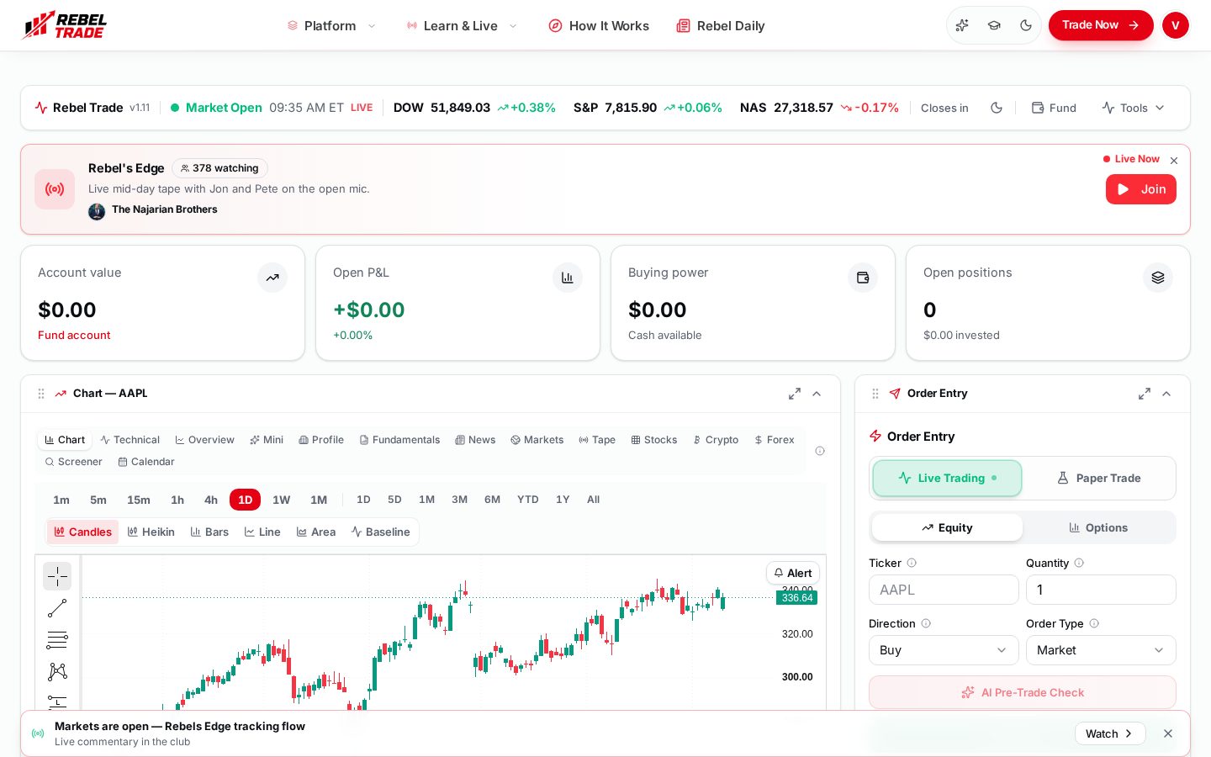
Task: Click the chart tabs info icon
Action: [820, 451]
